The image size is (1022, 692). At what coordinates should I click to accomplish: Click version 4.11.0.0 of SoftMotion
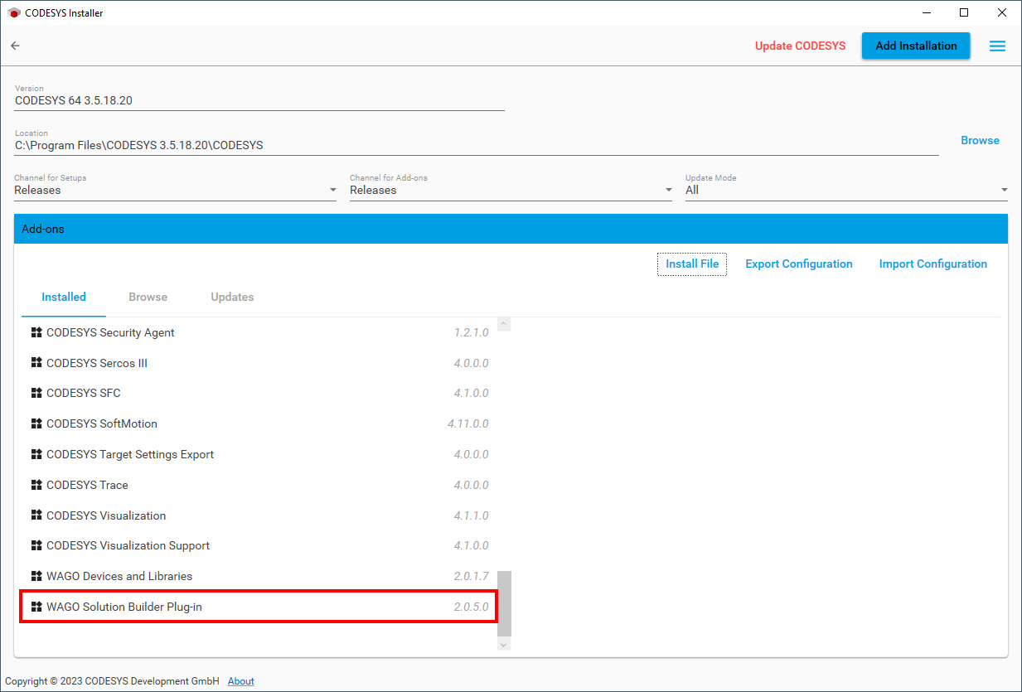(467, 423)
